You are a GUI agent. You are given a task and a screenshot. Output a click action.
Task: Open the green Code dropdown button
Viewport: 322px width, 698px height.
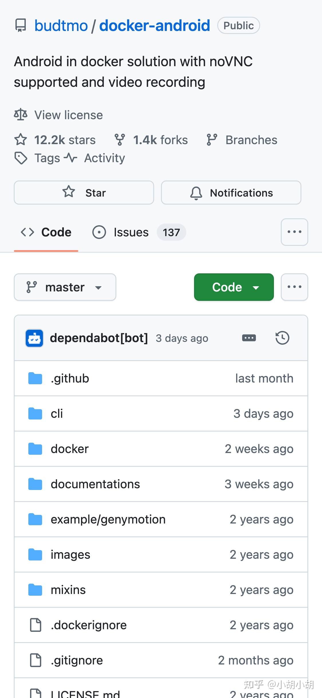[x=234, y=287]
